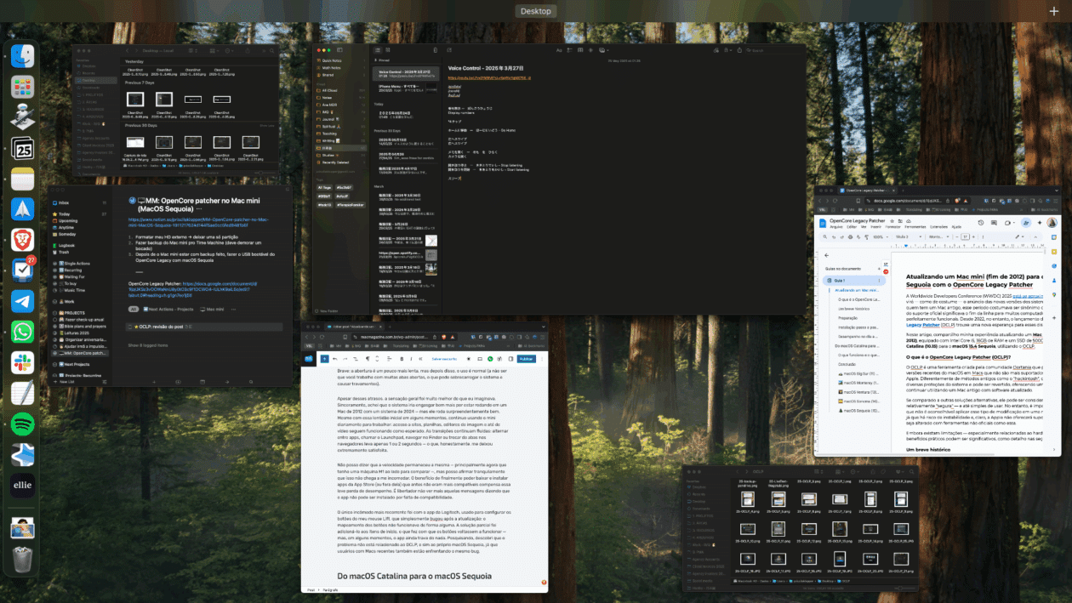This screenshot has height=603, width=1072.
Task: Insert a checklist in Notes
Action: pyautogui.click(x=569, y=50)
